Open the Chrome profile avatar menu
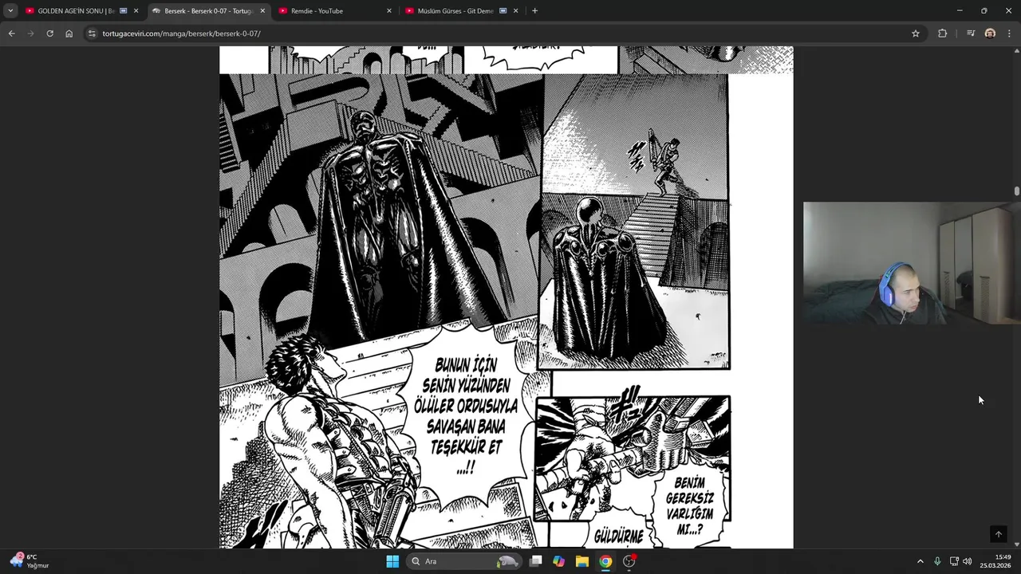 (x=990, y=33)
